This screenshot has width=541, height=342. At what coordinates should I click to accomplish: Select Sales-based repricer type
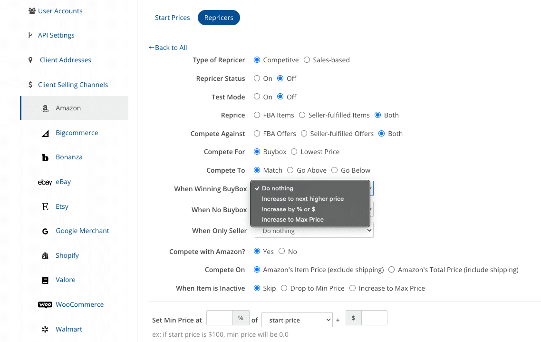pos(307,60)
